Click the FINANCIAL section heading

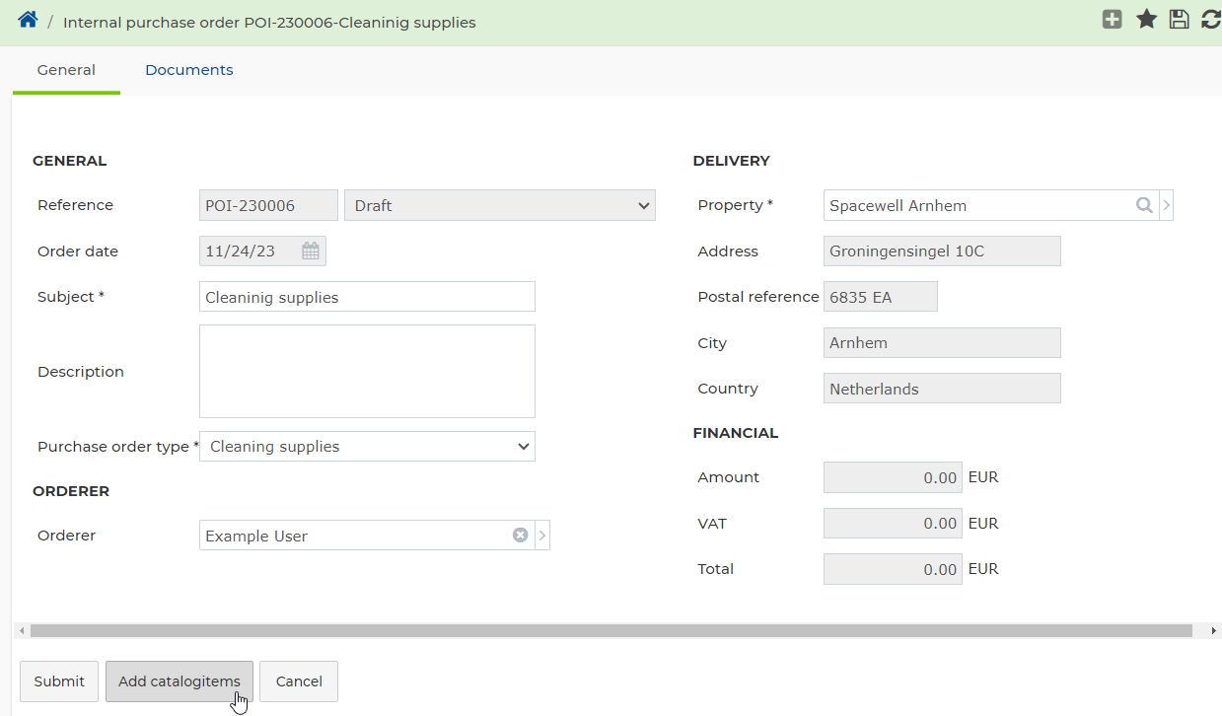pos(736,433)
